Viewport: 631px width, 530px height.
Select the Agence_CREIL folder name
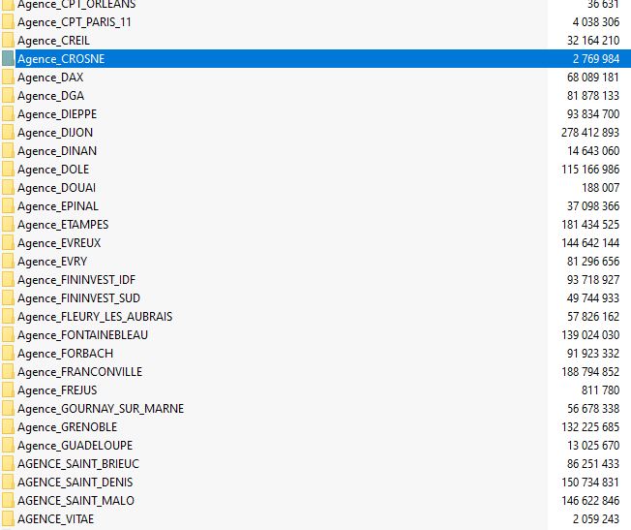click(53, 41)
